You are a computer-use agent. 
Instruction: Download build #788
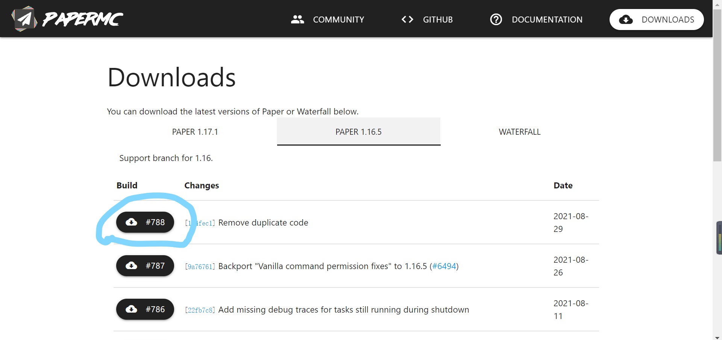(x=145, y=222)
